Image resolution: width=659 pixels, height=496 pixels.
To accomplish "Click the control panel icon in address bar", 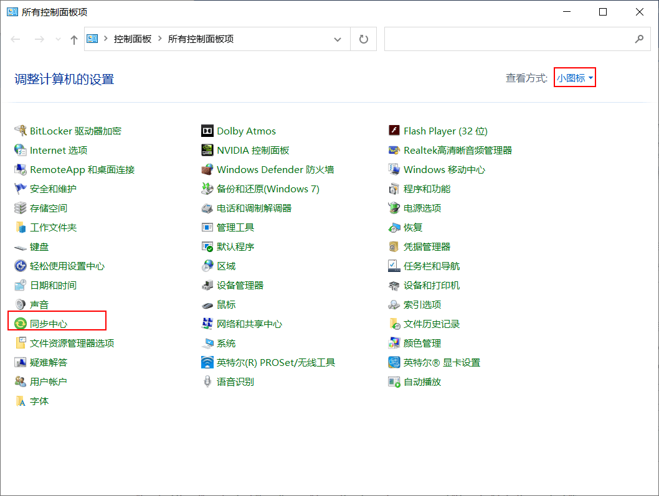I will click(x=92, y=39).
